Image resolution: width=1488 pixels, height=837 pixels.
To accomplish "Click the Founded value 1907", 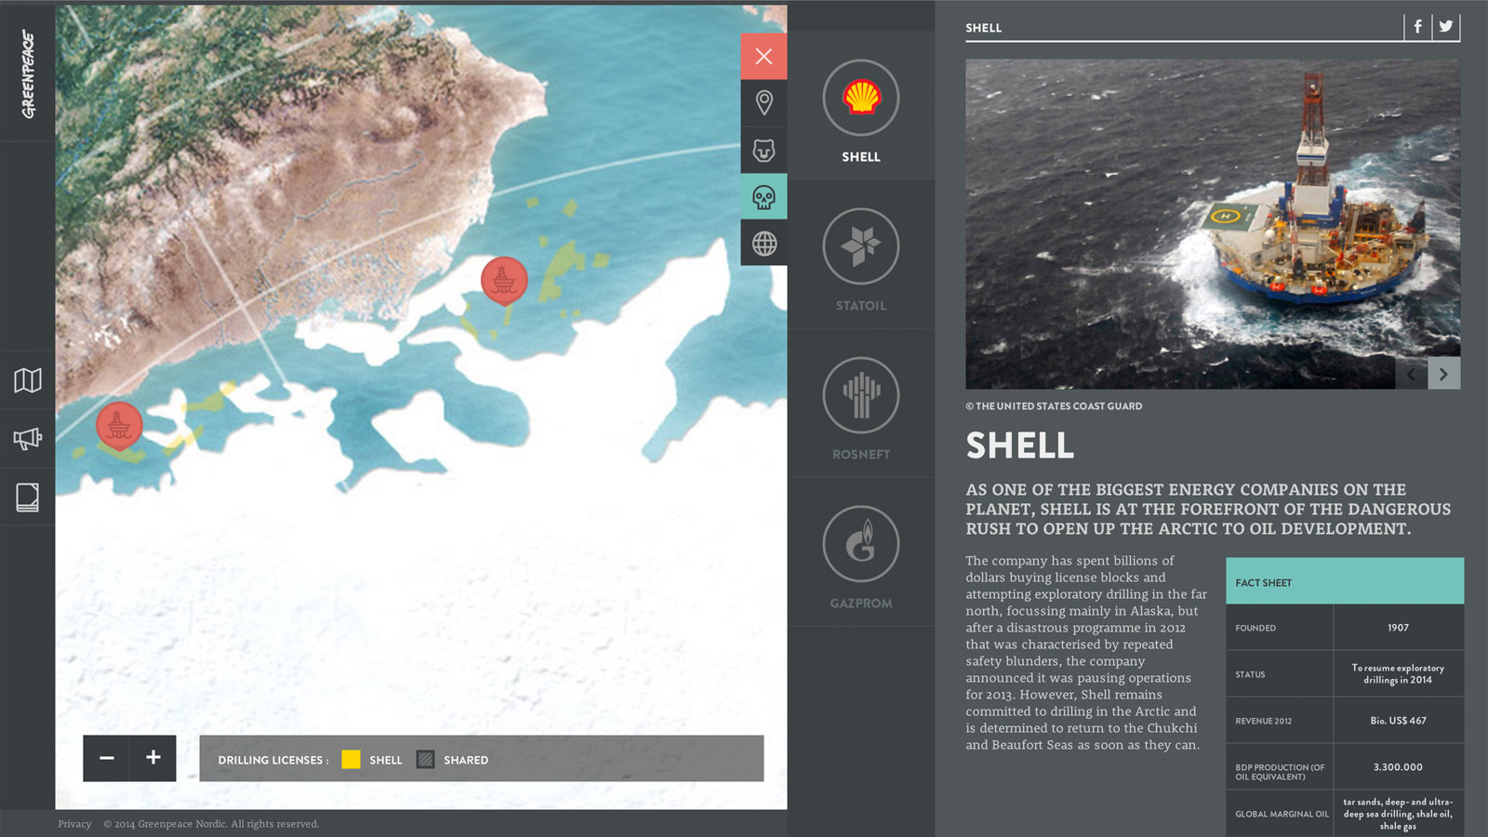I will click(x=1398, y=628).
